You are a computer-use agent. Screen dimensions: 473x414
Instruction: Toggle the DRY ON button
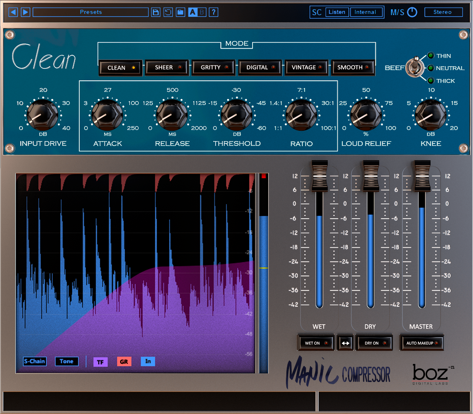374,343
